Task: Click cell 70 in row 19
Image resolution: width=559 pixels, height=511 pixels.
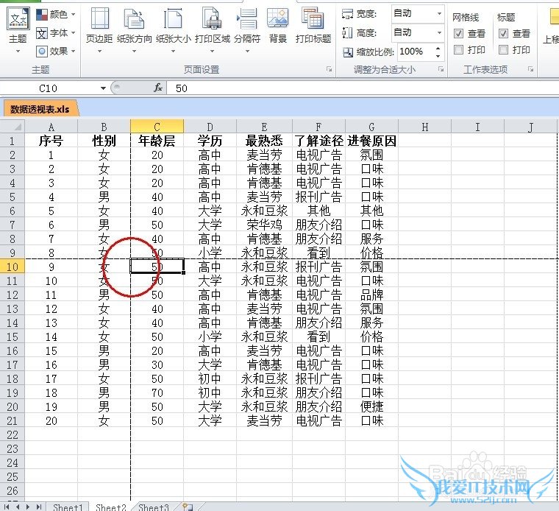Action: pos(157,392)
